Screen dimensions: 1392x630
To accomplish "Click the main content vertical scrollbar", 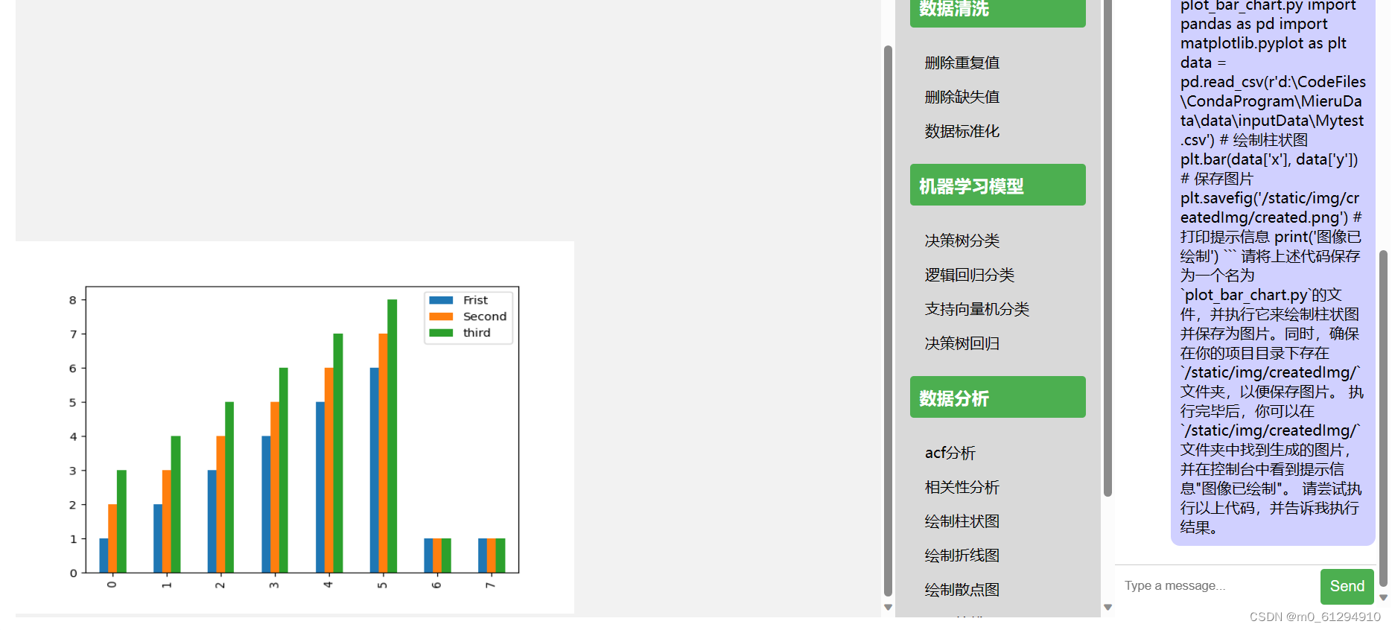I will pos(888,321).
